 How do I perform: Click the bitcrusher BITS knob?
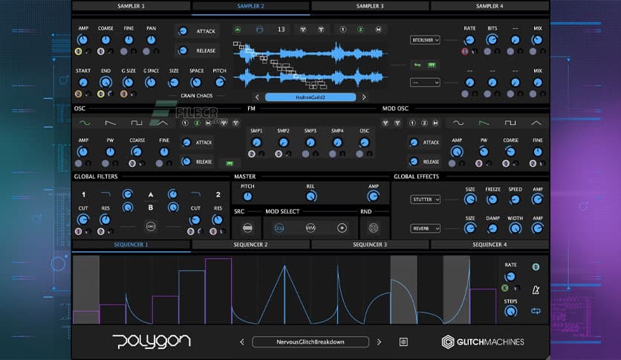(492, 39)
